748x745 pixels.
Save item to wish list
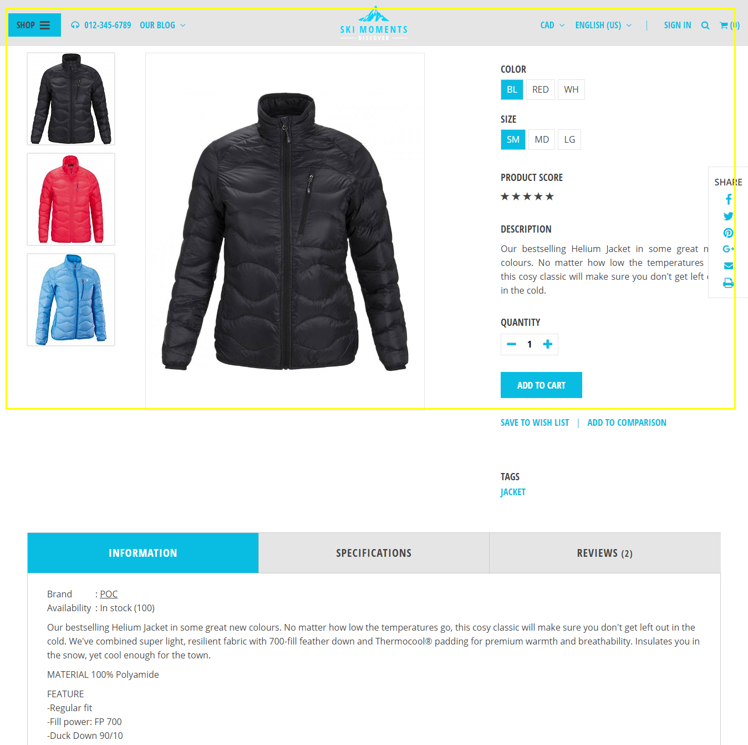535,423
